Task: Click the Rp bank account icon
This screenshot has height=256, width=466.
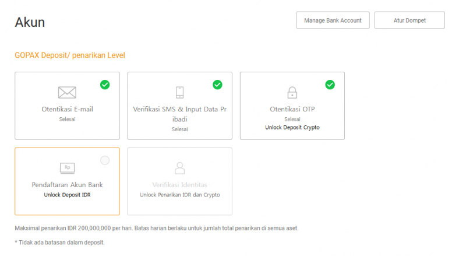Action: (67, 168)
